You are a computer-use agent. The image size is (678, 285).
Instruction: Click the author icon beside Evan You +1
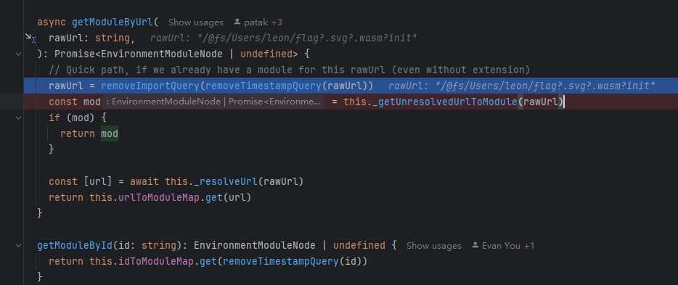[x=475, y=245]
